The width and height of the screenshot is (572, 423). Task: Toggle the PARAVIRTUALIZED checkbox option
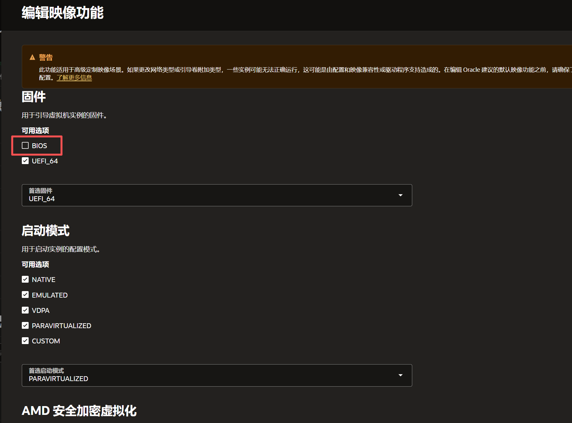click(25, 326)
